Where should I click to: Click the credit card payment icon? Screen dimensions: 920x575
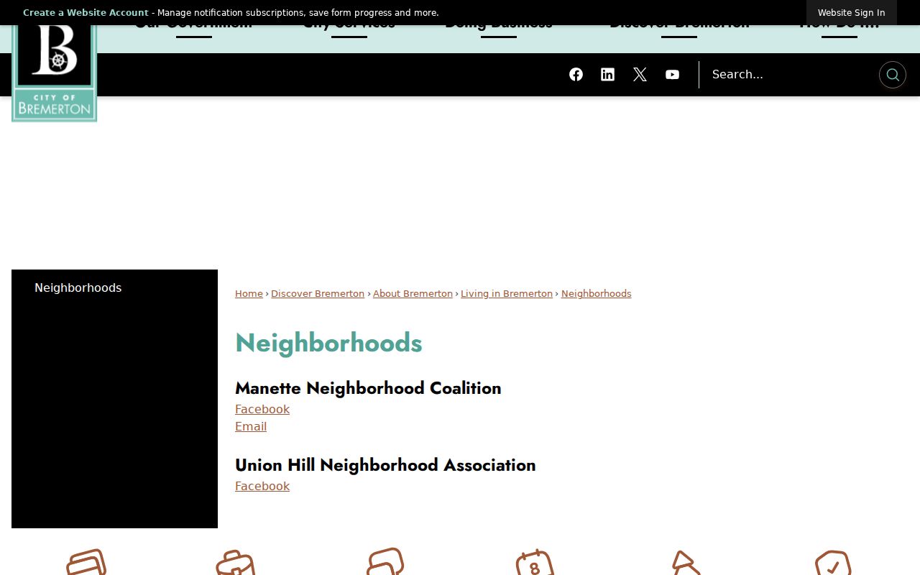point(86,562)
